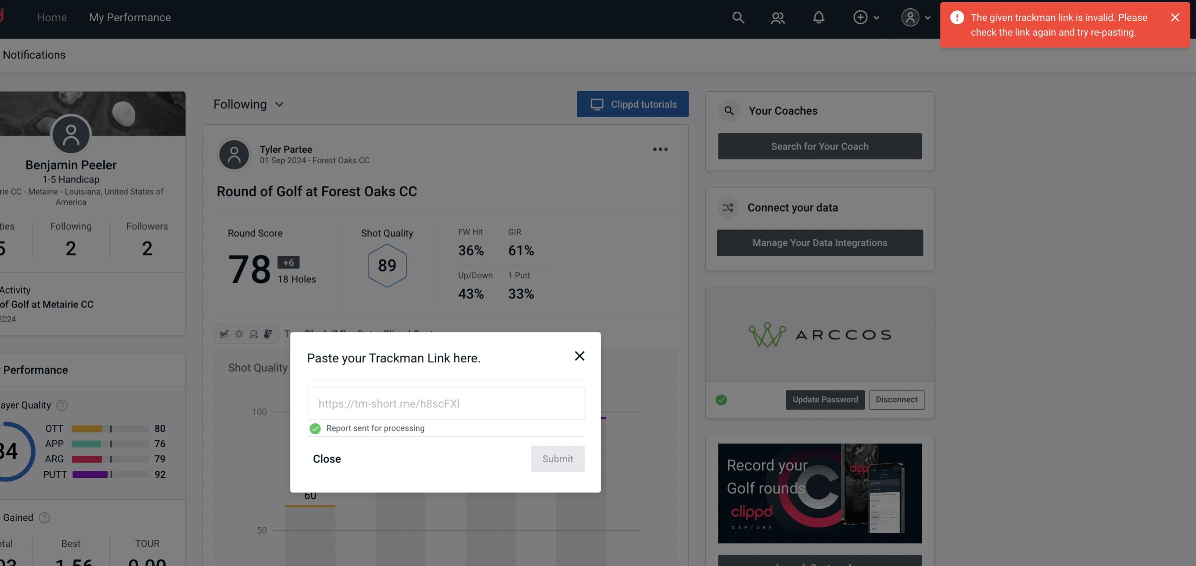This screenshot has height=566, width=1196.
Task: Click the user profile icon top right
Action: point(910,17)
